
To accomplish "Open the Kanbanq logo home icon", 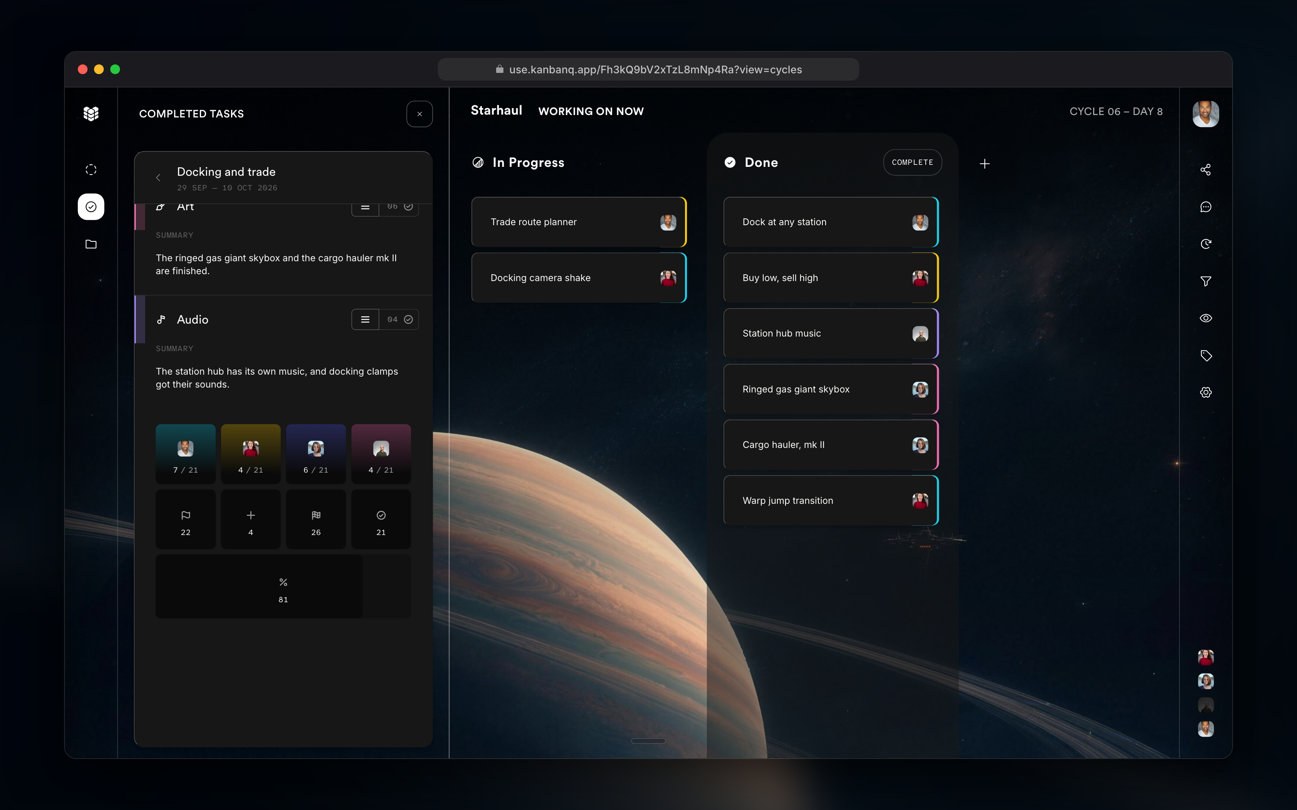I will [91, 113].
